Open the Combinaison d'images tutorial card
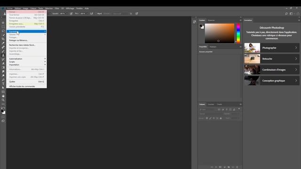The height and width of the screenshot is (169, 301). (x=272, y=70)
